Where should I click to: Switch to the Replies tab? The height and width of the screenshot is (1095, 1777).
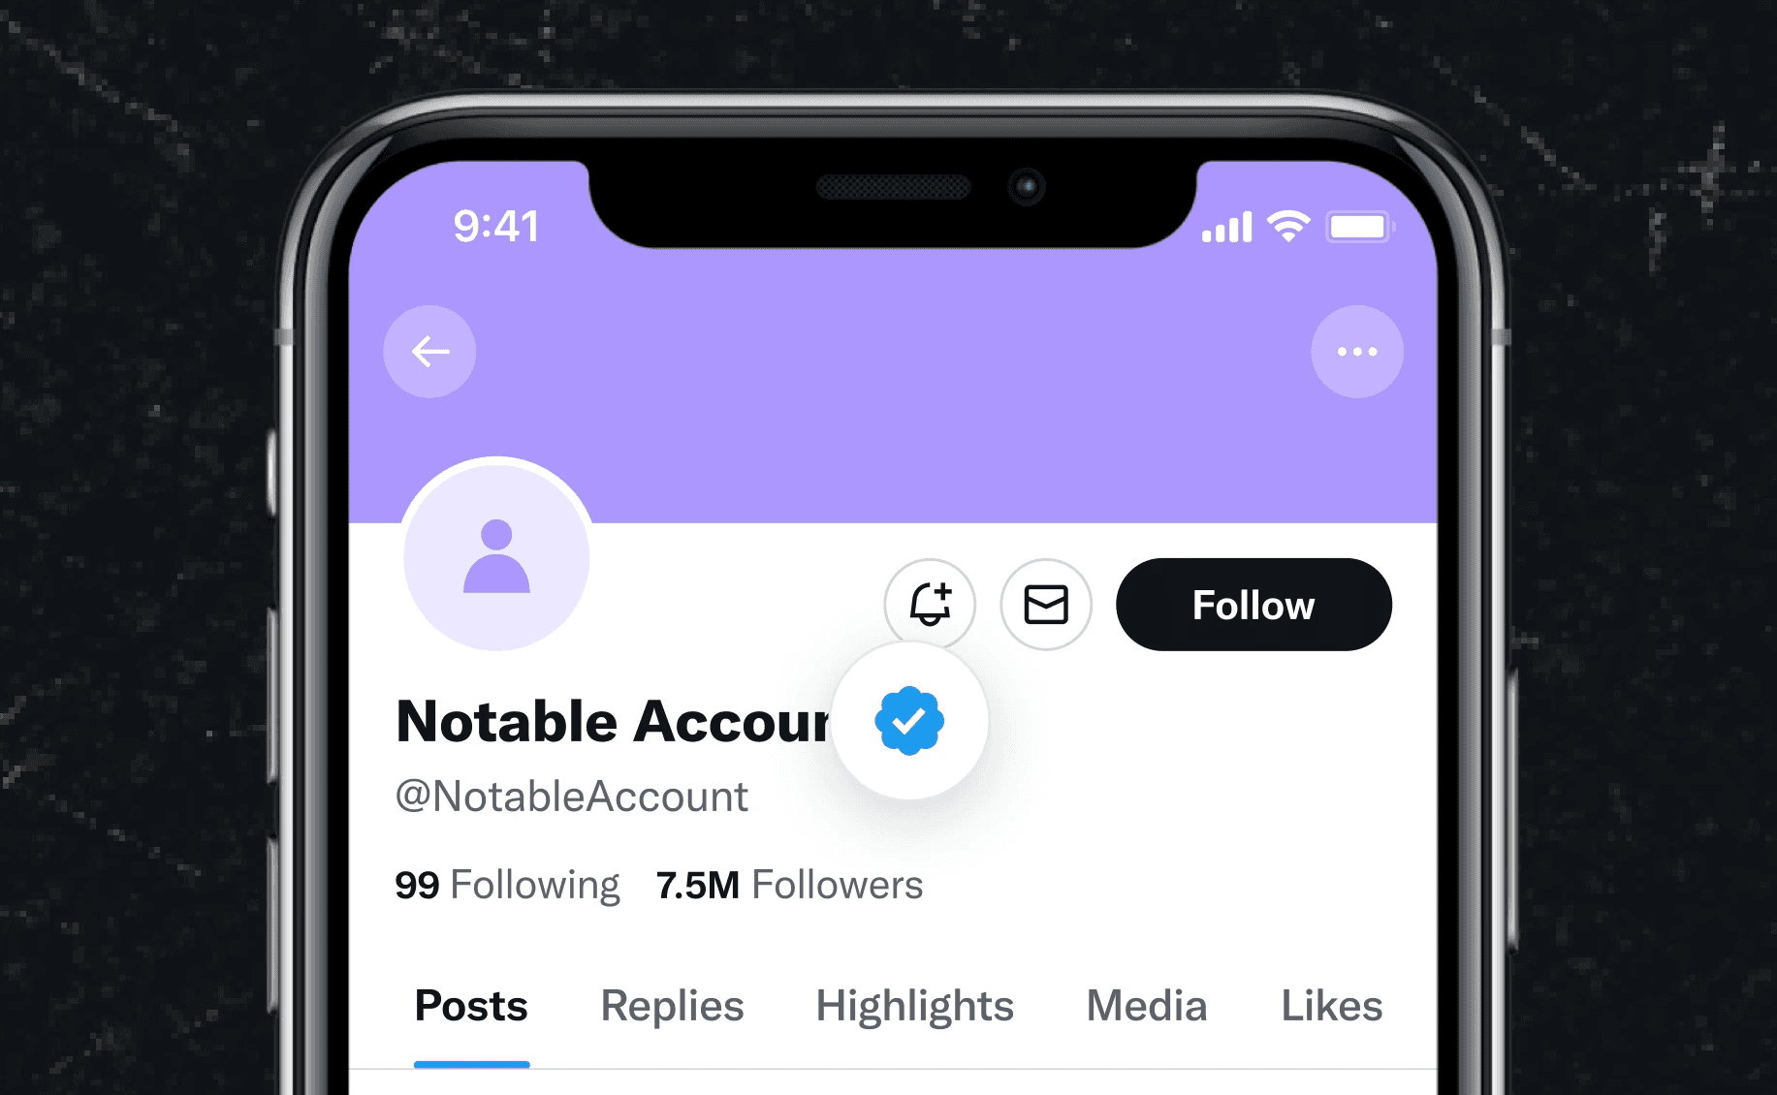pyautogui.click(x=671, y=1006)
